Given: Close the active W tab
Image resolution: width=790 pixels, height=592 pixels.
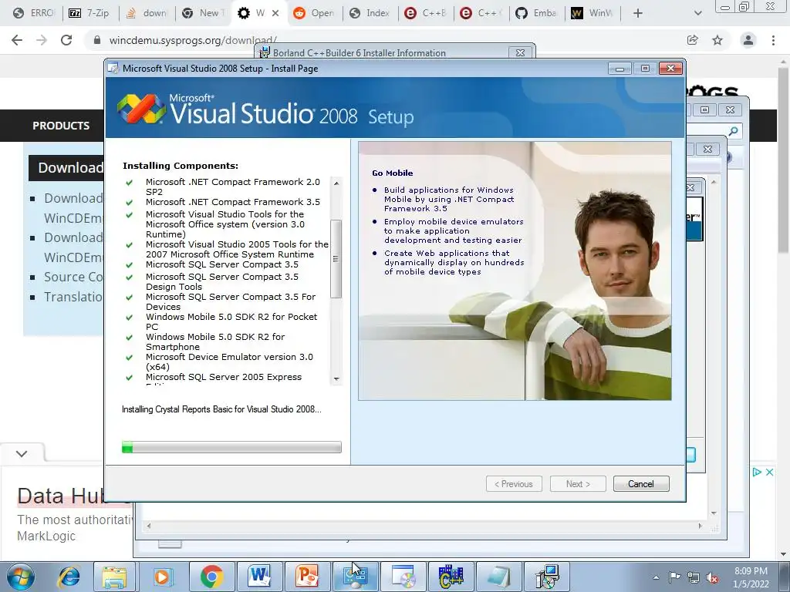Looking at the screenshot, I should (x=275, y=13).
